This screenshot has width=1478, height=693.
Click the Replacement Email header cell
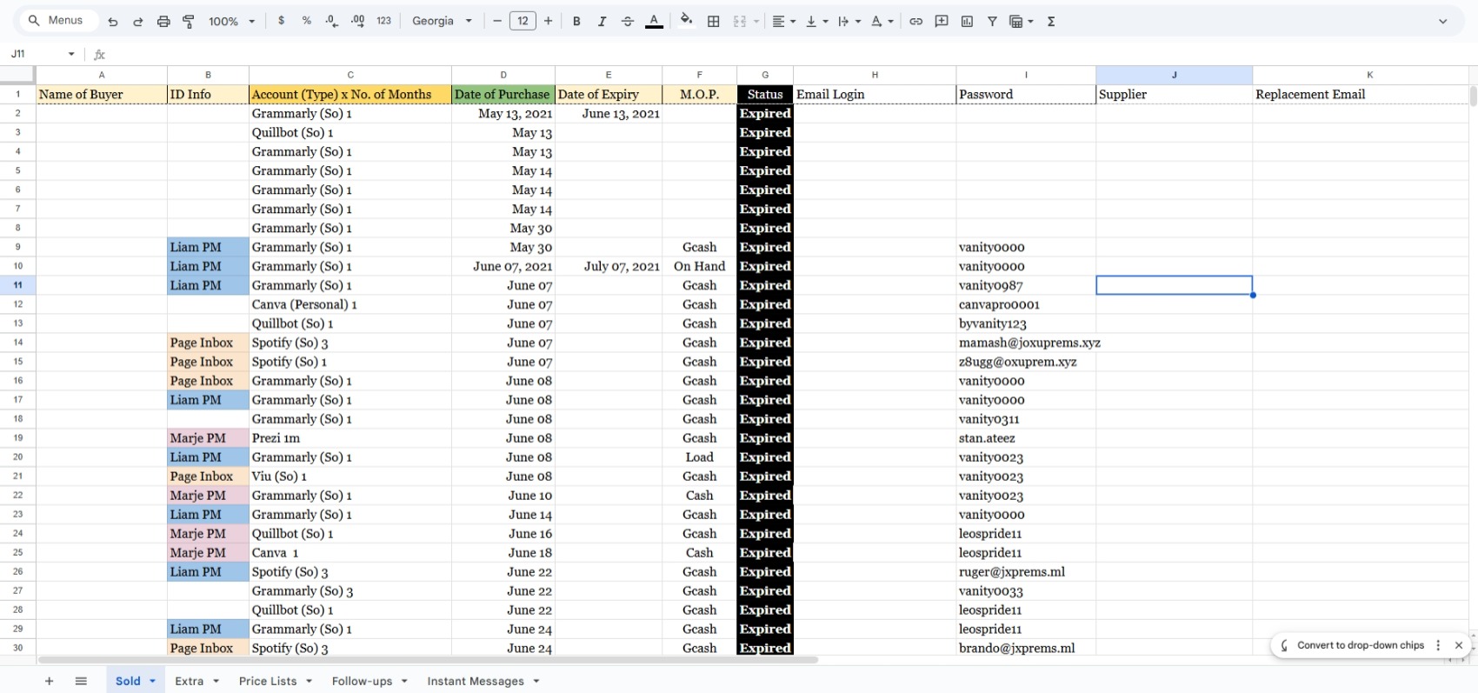pyautogui.click(x=1360, y=94)
